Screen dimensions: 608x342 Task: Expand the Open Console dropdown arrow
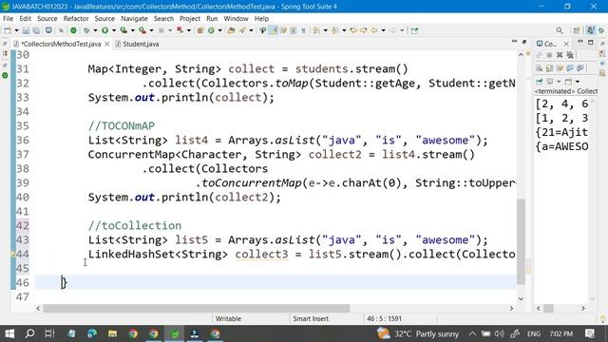(578, 82)
